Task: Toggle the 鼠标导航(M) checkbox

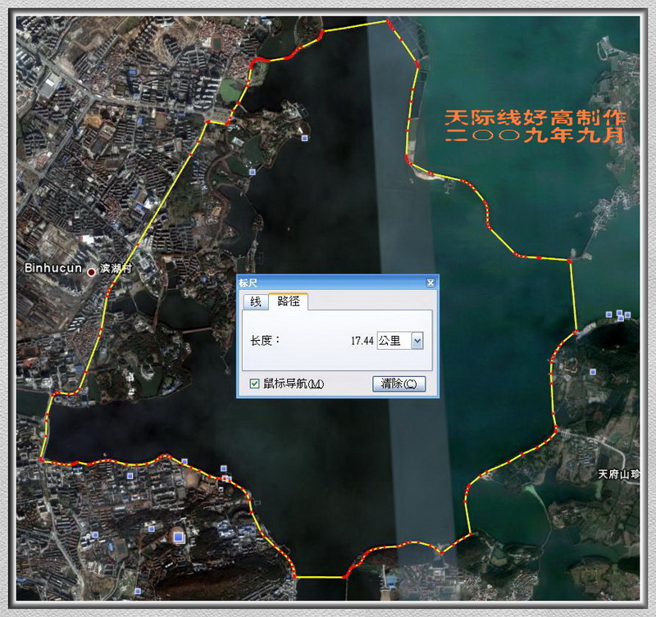Action: click(254, 383)
